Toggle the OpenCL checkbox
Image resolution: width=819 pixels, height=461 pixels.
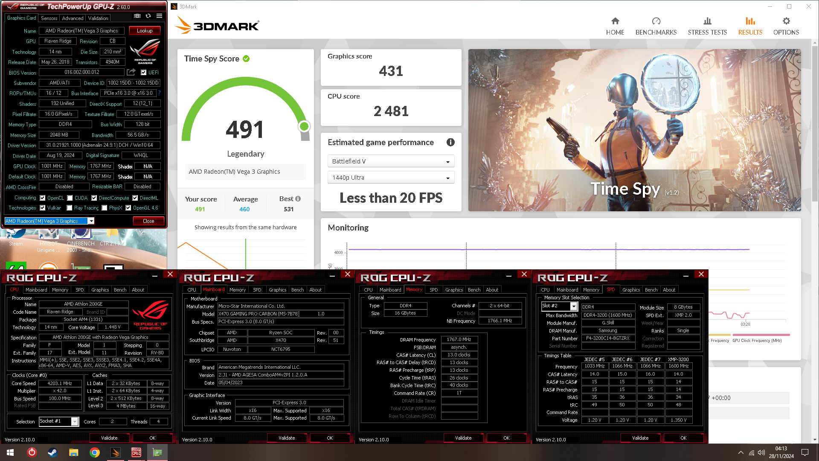(x=43, y=198)
